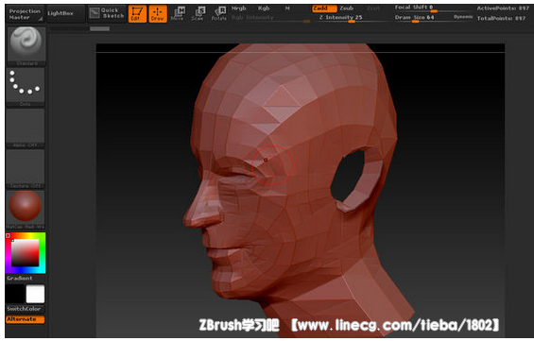Open the Standard brush picker

(x=26, y=46)
